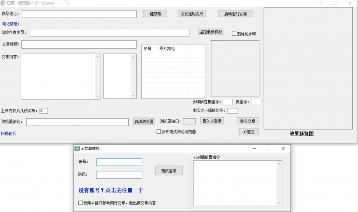Publish using 发布文章 button
This screenshot has width=358, height=212.
(248, 121)
